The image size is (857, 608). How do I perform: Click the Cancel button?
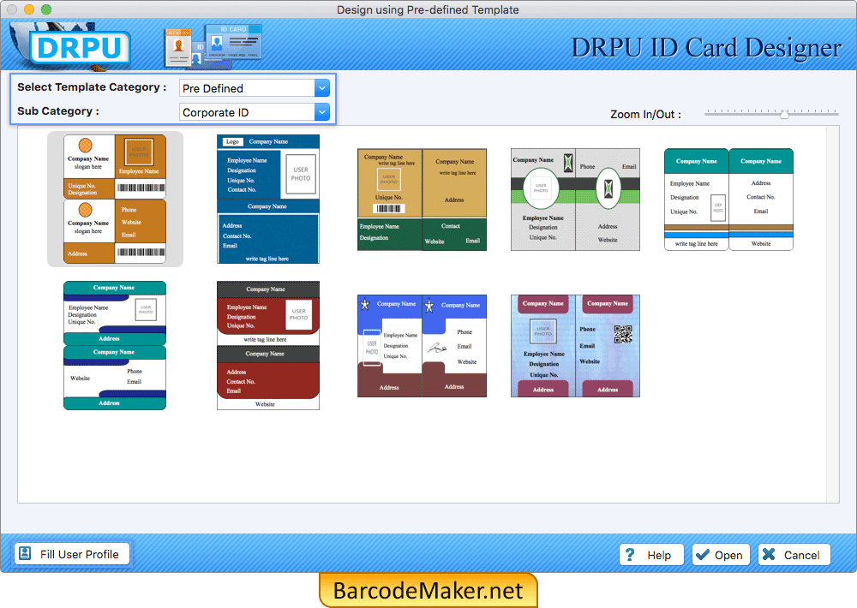click(794, 555)
